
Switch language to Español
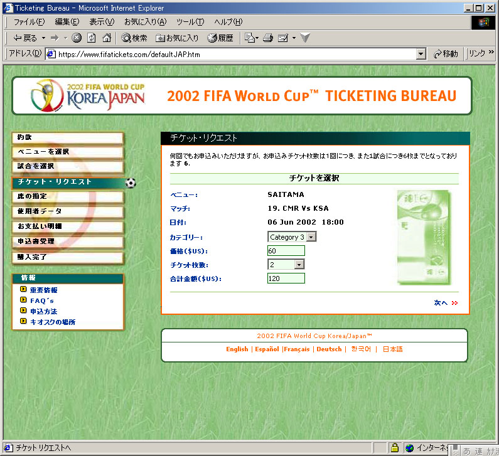tap(267, 349)
